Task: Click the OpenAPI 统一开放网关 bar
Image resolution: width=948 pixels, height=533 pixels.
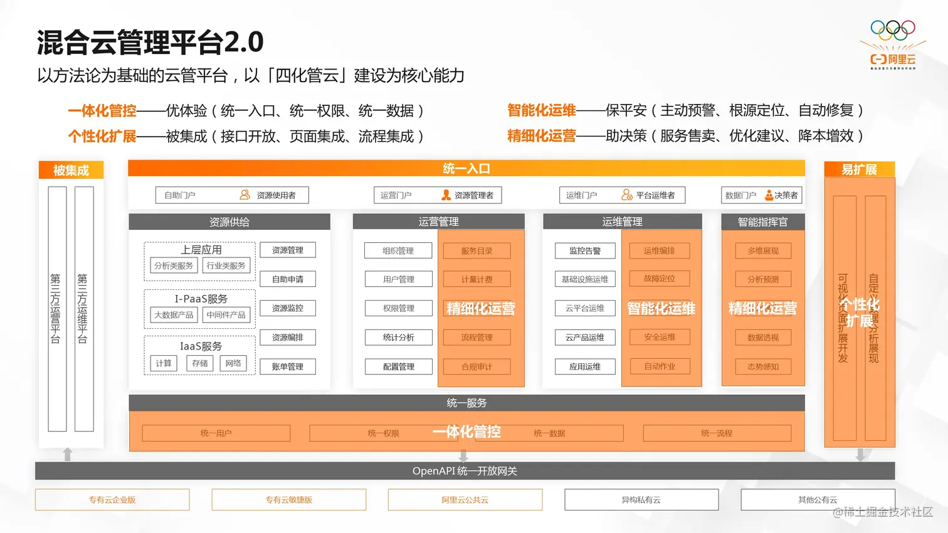Action: (465, 471)
